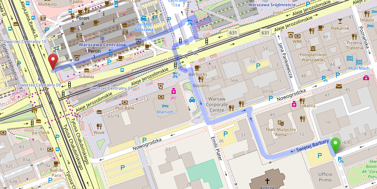
Task: Open the Wook restaurant icon
Action: pos(99,126)
